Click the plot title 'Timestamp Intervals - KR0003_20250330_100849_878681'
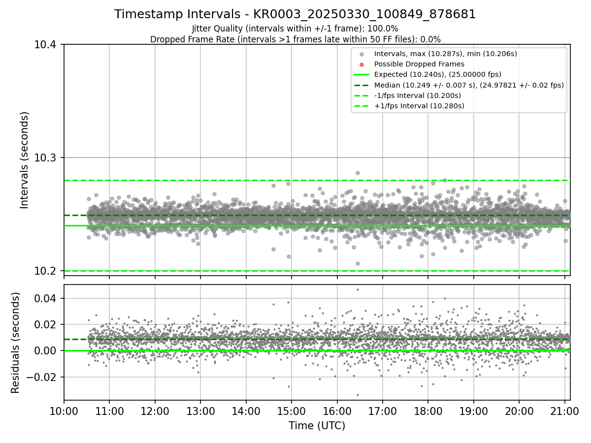This screenshot has height=443, width=591. pyautogui.click(x=295, y=14)
